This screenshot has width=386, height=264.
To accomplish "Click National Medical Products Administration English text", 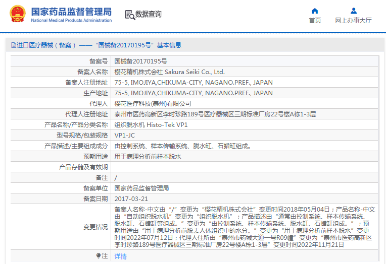I will [x=71, y=21].
